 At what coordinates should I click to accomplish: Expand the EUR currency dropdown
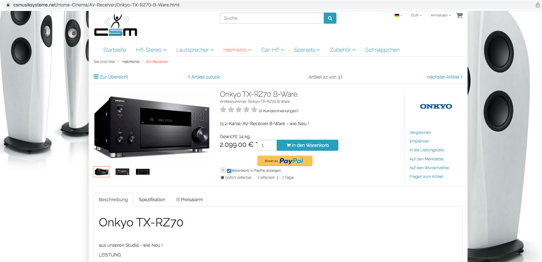pos(416,15)
